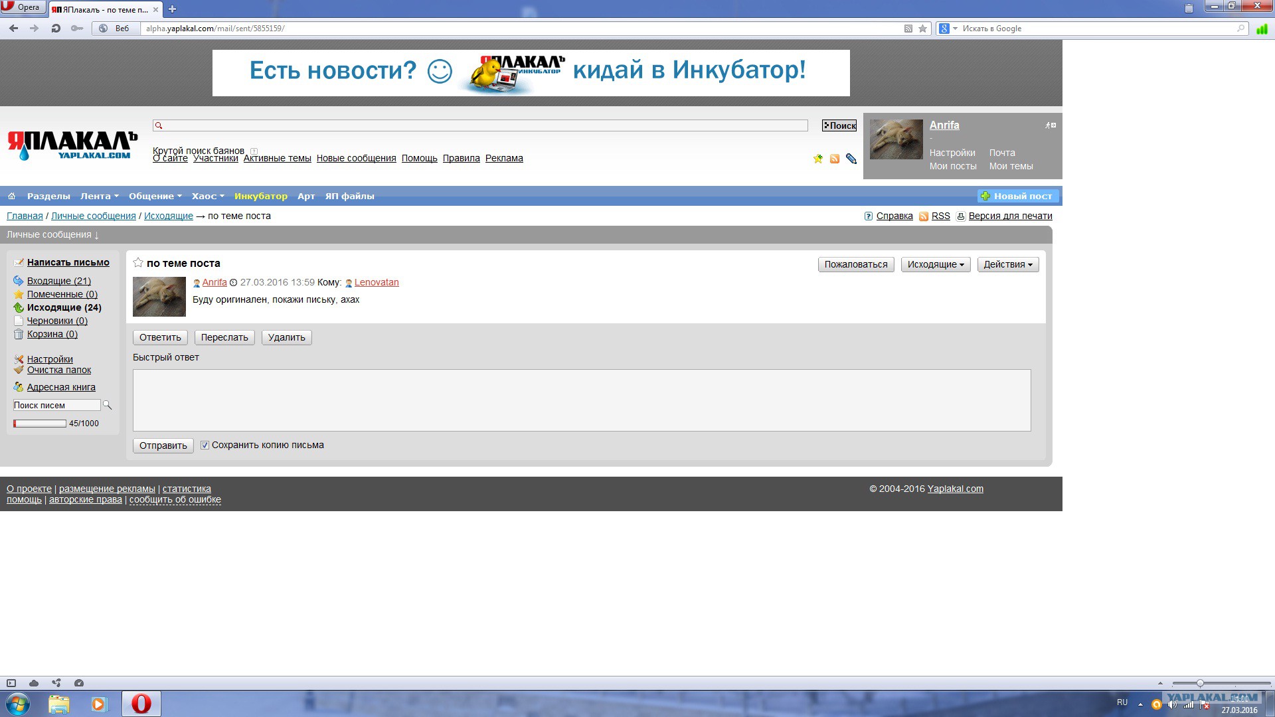Open the 'ЯП файлы' menu item
This screenshot has width=1275, height=717.
tap(349, 196)
